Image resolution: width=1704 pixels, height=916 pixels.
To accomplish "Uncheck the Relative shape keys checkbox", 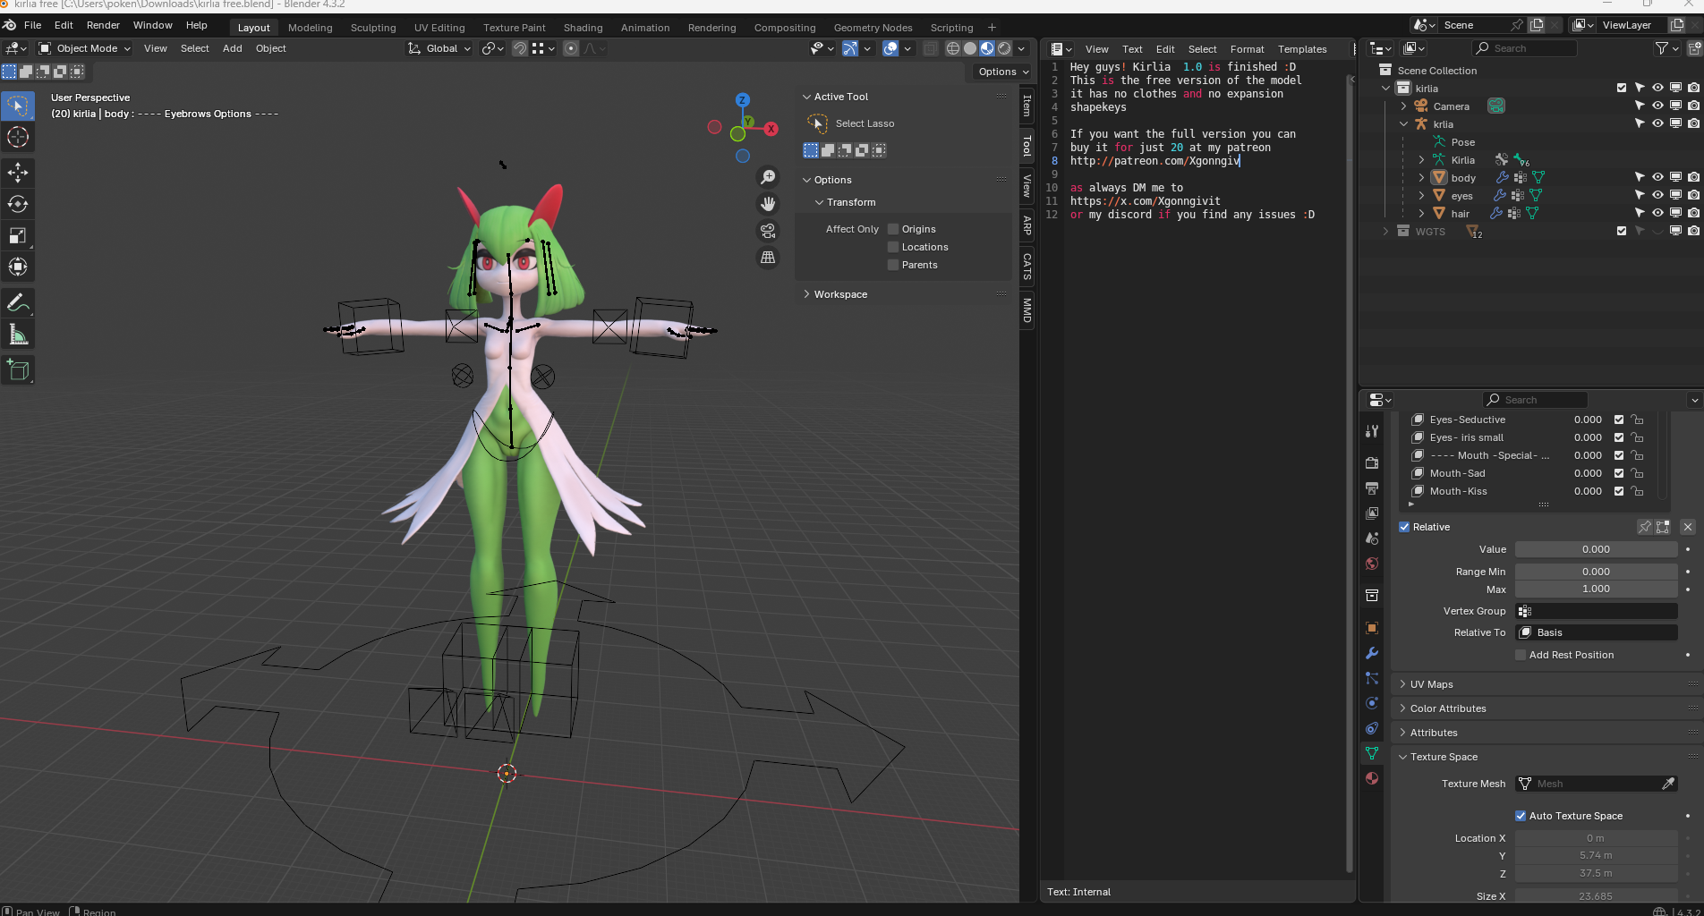I will (x=1404, y=527).
